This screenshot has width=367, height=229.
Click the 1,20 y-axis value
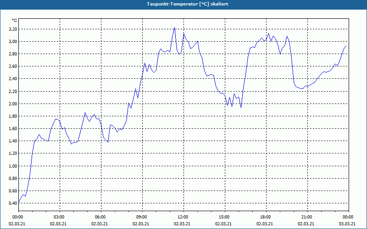pos(13,153)
